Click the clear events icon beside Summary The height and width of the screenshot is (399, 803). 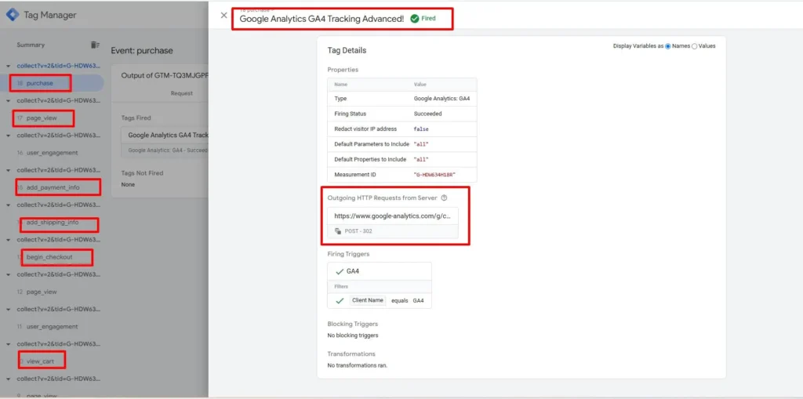point(95,45)
